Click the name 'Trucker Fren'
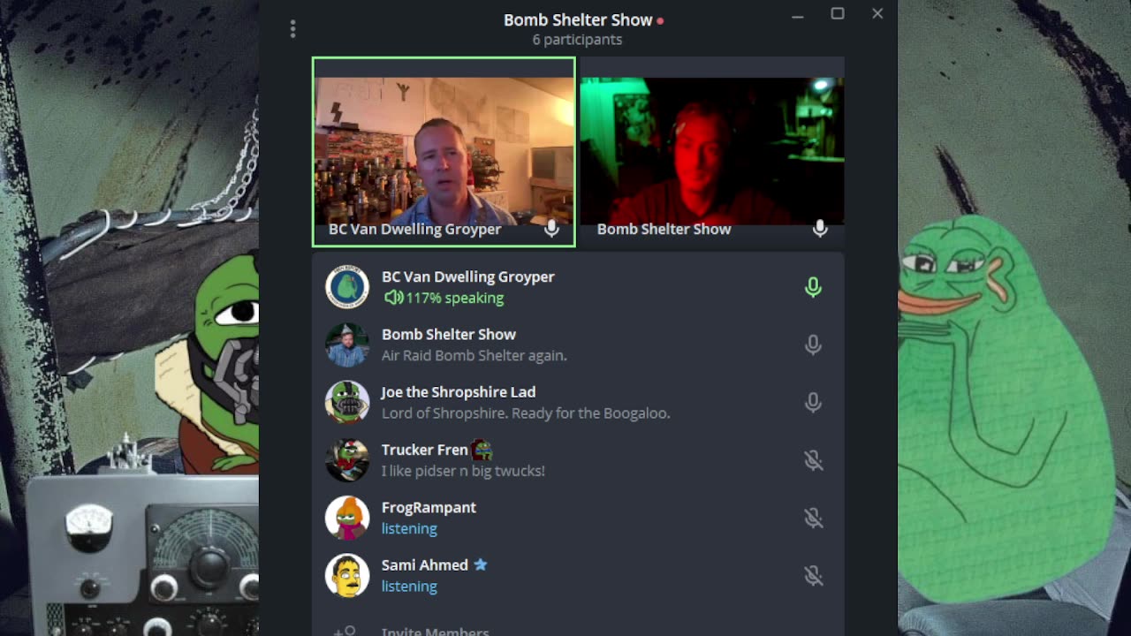This screenshot has height=636, width=1131. point(424,450)
